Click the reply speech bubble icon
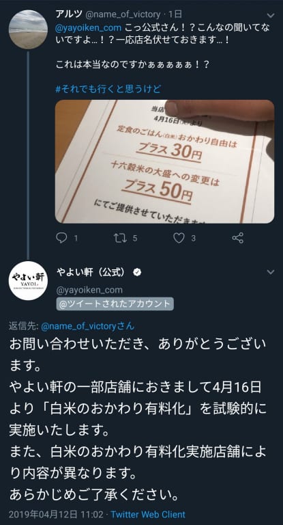Image resolution: width=283 pixels, height=525 pixels. point(61,238)
